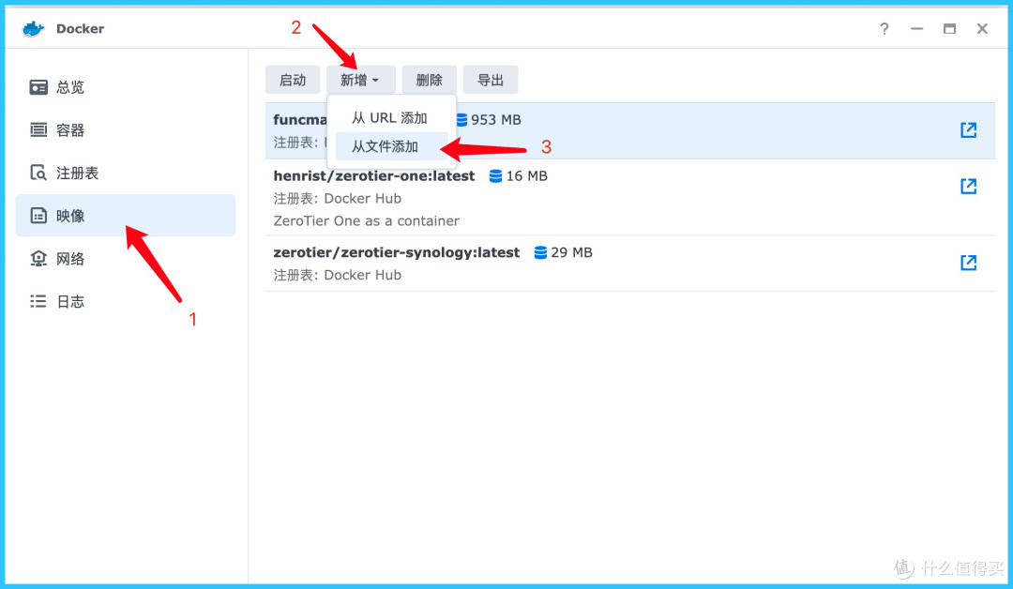1013x589 pixels.
Task: Expand the 新增 dropdown button
Action: [360, 80]
